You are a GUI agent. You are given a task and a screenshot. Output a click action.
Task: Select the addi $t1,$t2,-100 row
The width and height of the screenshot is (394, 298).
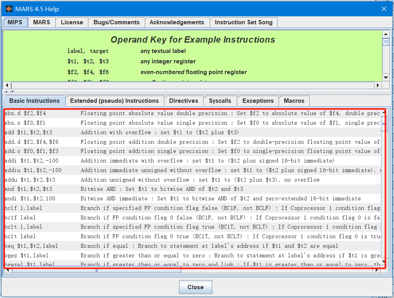click(x=193, y=161)
